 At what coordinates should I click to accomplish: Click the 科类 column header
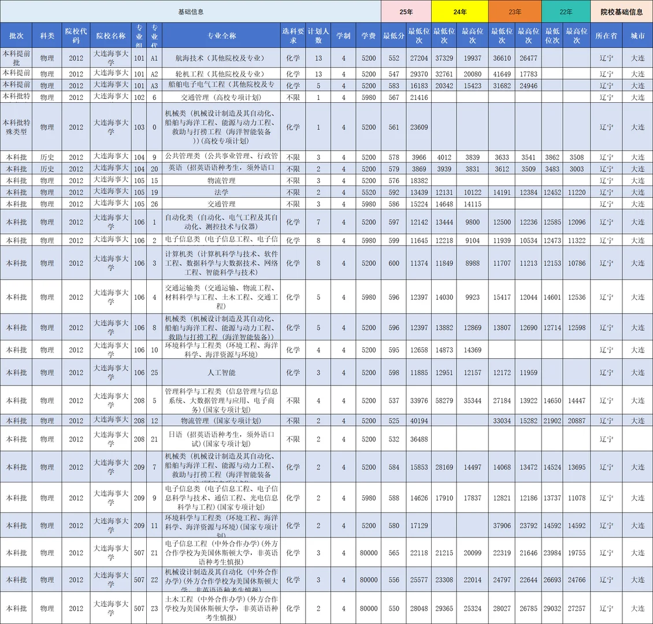[x=47, y=35]
